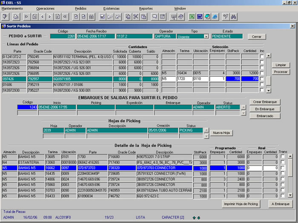Click Imprimir Hoja de Picking button
This screenshot has width=298, height=223.
pos(241,204)
